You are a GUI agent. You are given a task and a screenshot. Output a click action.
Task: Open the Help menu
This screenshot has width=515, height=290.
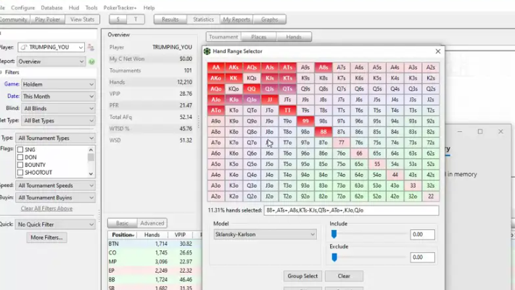click(149, 7)
